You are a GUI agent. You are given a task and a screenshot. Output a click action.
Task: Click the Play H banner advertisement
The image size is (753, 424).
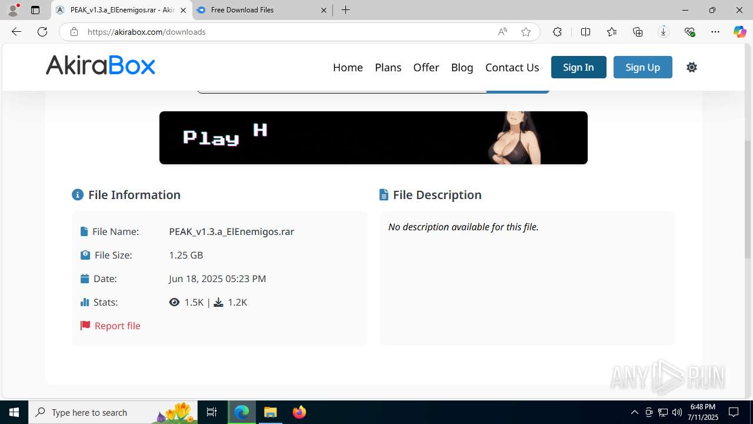coord(374,138)
